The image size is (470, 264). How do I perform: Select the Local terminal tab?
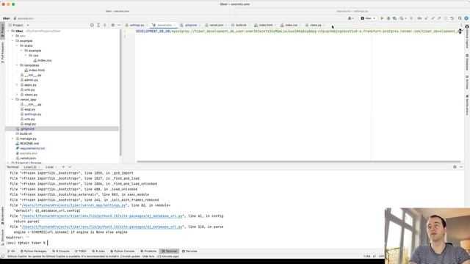(49, 167)
